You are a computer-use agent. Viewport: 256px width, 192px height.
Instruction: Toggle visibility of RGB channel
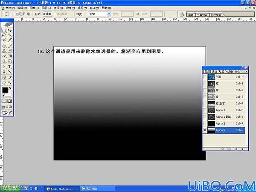pos(205,77)
